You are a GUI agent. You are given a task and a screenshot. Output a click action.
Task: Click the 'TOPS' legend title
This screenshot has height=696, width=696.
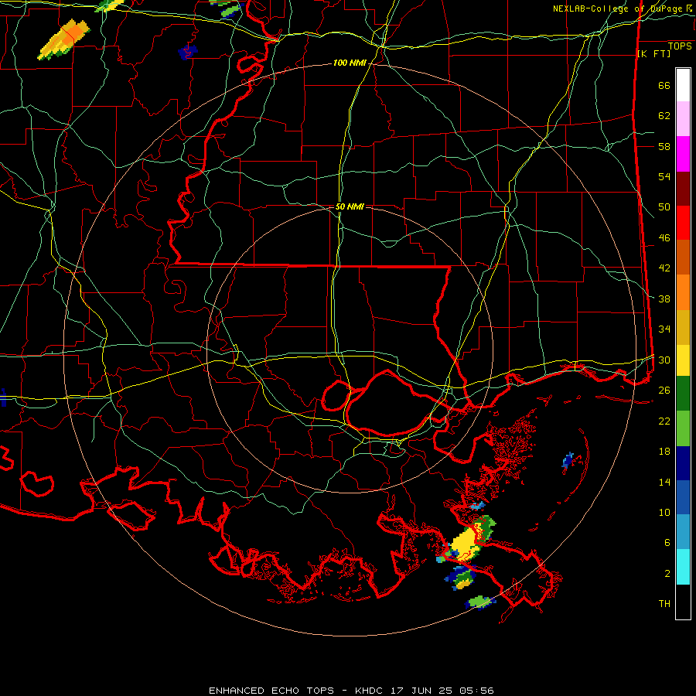(x=680, y=46)
